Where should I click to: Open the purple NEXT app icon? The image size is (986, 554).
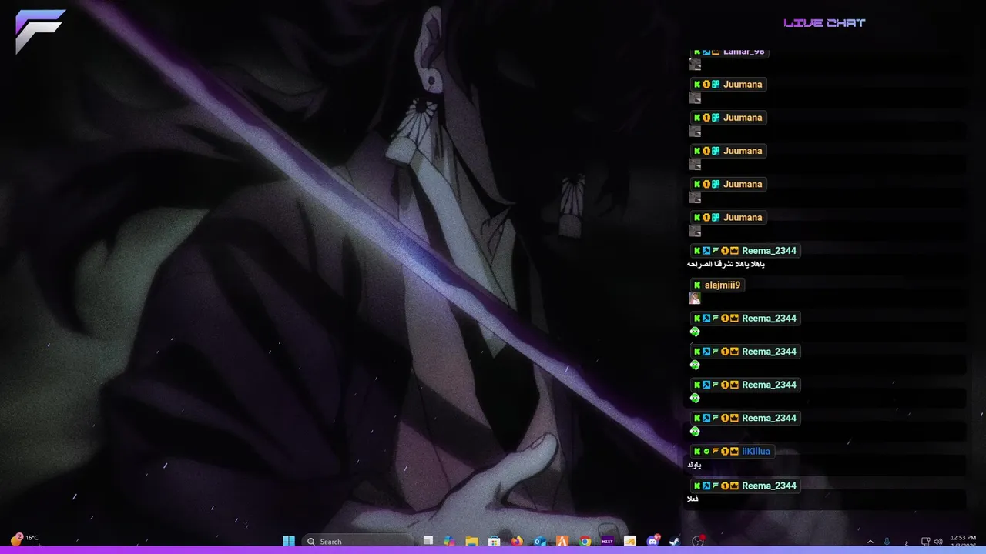[607, 541]
